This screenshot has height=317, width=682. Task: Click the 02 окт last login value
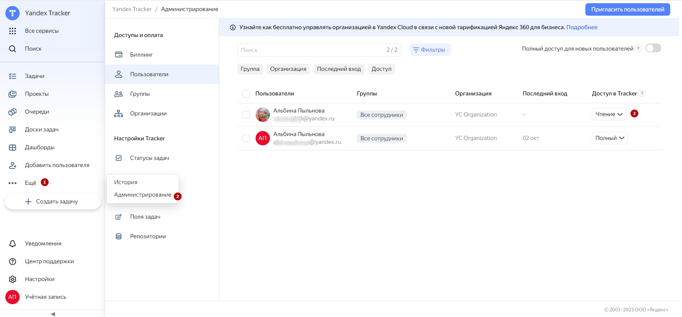(530, 138)
